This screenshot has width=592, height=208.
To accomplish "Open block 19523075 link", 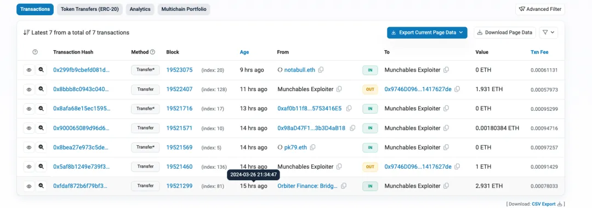I will 179,70.
